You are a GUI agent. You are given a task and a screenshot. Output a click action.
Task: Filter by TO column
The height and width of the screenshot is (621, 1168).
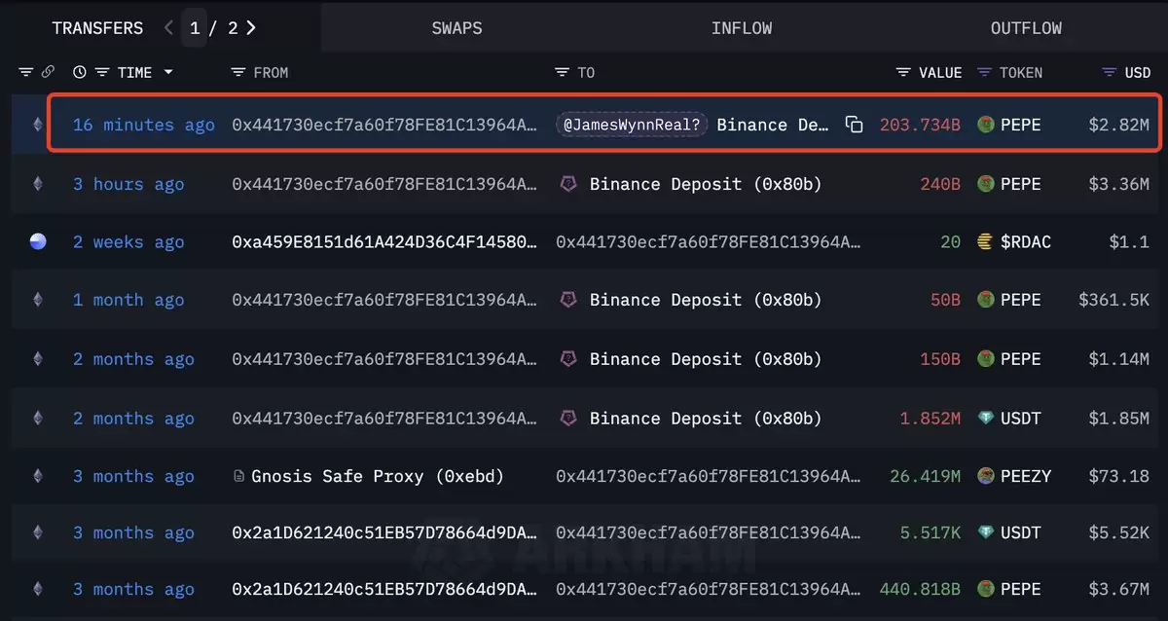[562, 73]
